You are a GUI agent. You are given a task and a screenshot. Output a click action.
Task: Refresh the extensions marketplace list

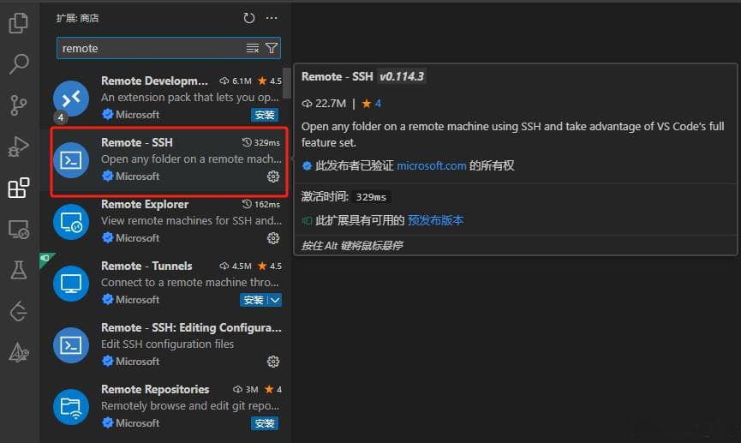(249, 18)
